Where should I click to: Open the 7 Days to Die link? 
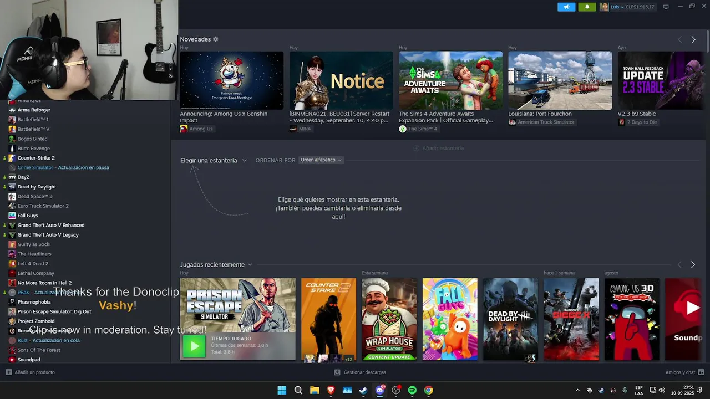[642, 122]
